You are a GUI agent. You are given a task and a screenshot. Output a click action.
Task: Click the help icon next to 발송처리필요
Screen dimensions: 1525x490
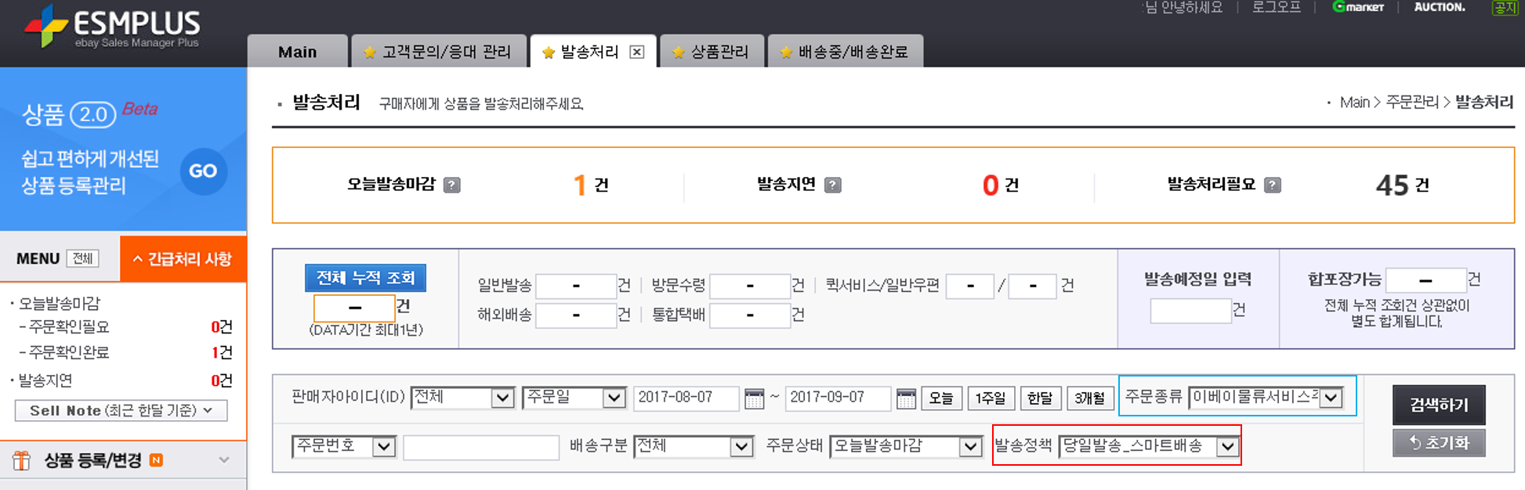pos(1273,186)
